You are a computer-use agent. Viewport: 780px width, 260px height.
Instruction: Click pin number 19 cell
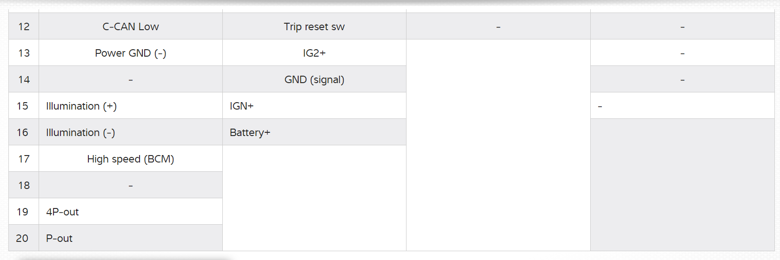click(23, 212)
